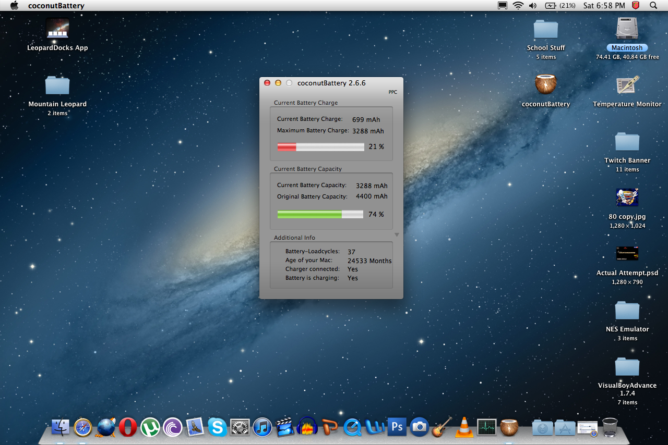Open the purple BitTorrent app in Dock
Image resolution: width=668 pixels, height=445 pixels.
pyautogui.click(x=173, y=427)
